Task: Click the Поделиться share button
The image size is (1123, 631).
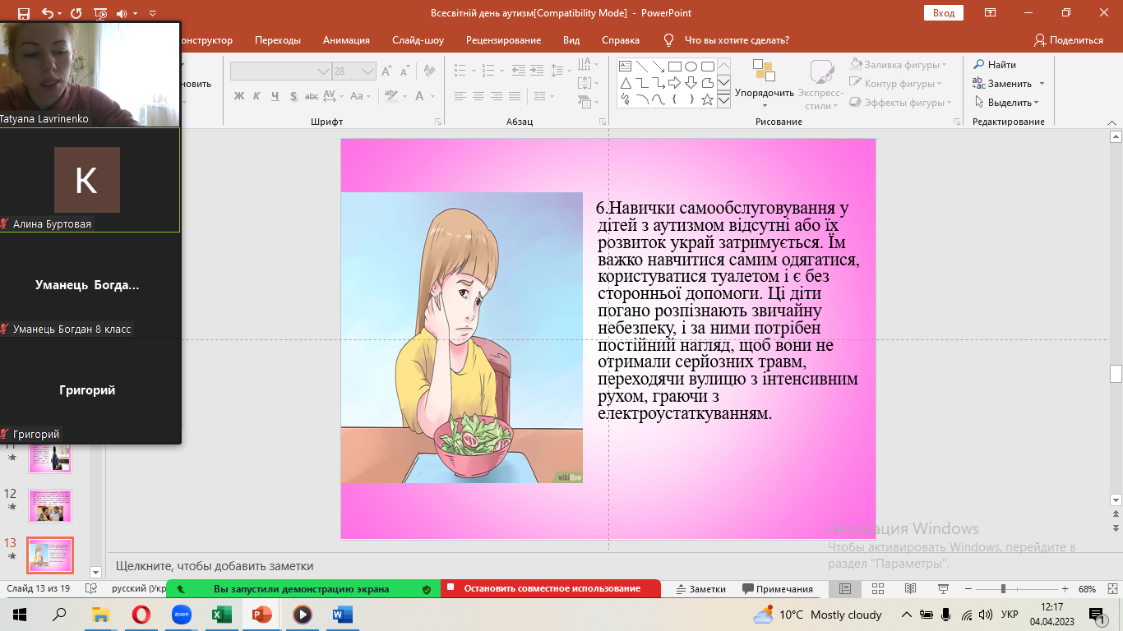Action: [x=1068, y=40]
